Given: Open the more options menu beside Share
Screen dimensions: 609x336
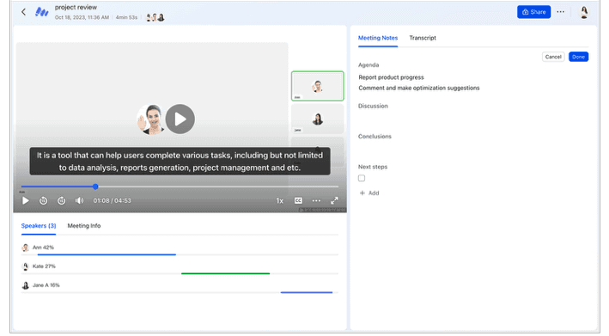Looking at the screenshot, I should point(560,12).
